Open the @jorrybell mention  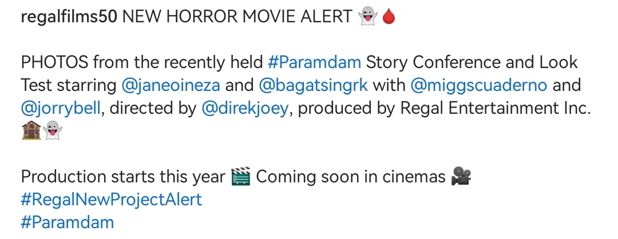61,108
